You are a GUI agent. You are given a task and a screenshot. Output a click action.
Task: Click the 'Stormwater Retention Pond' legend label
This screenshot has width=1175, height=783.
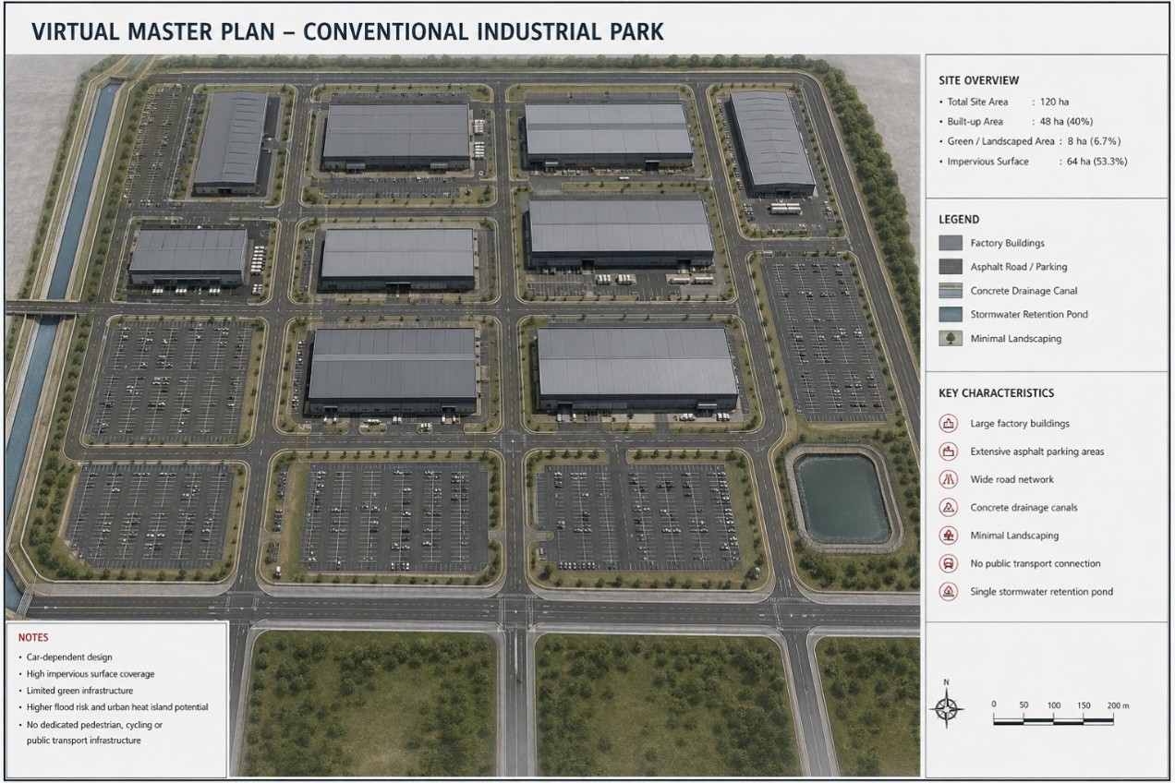point(1029,314)
